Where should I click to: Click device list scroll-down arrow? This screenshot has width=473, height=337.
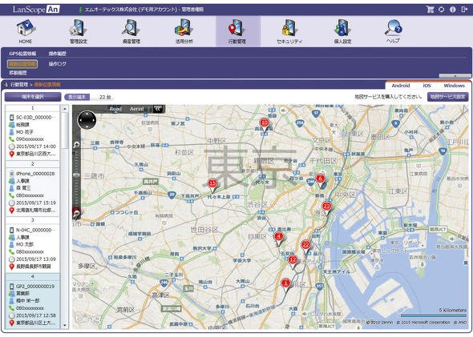[65, 325]
